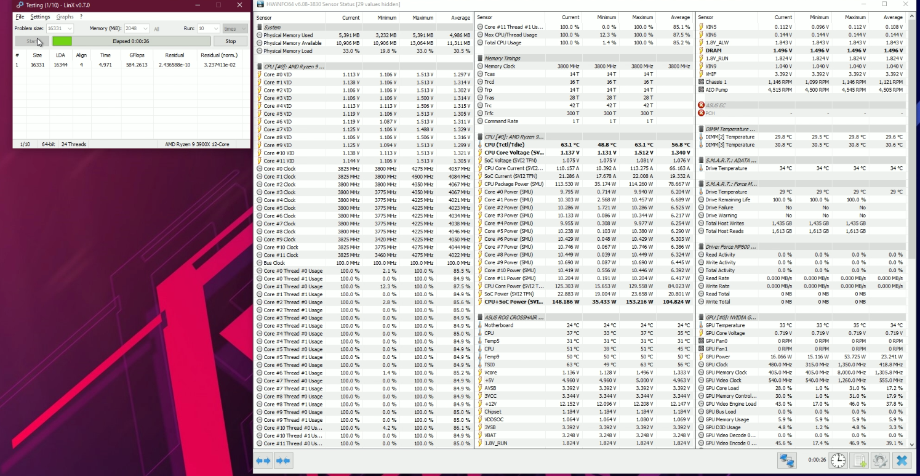Click the first panel's Maximum column header
Image resolution: width=920 pixels, height=476 pixels.
point(417,18)
